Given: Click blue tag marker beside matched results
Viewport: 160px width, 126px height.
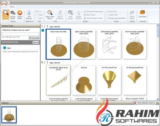Looking at the screenshot, I should pos(43,30).
